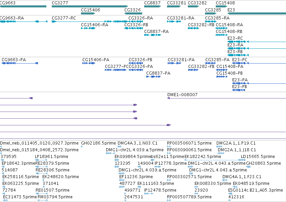Screen dimensions: 286x202
Task: Select the LP18961.5prime EST label
Action: coord(52,157)
